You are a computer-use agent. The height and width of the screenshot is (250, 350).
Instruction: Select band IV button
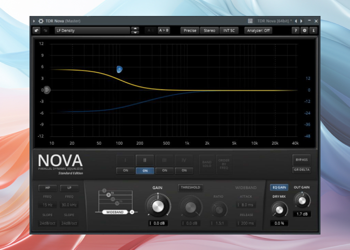pyautogui.click(x=183, y=160)
